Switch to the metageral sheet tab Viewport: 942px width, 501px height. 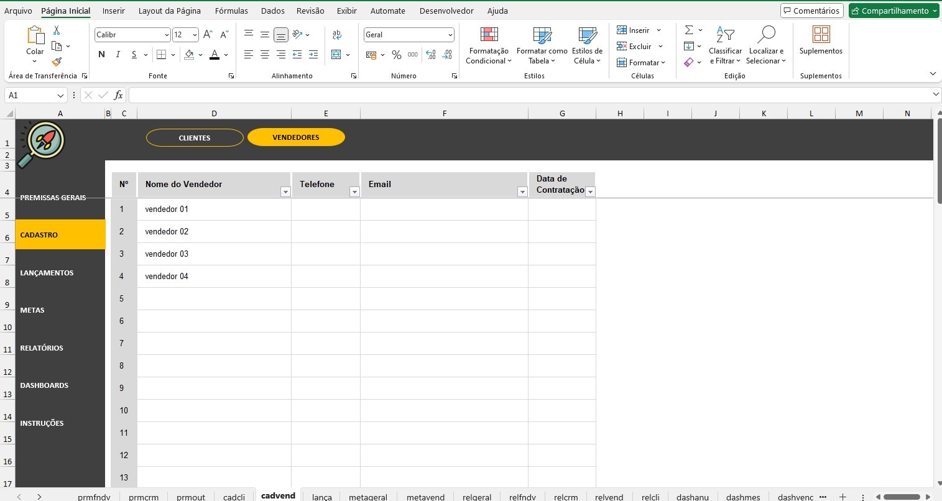pos(368,497)
